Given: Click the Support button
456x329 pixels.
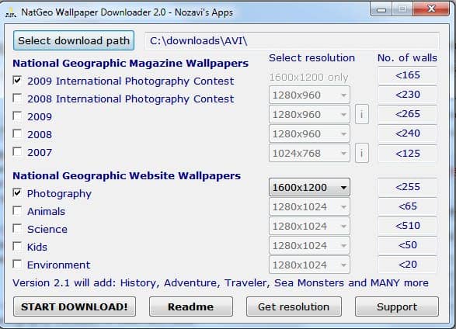Looking at the screenshot, I should point(397,306).
